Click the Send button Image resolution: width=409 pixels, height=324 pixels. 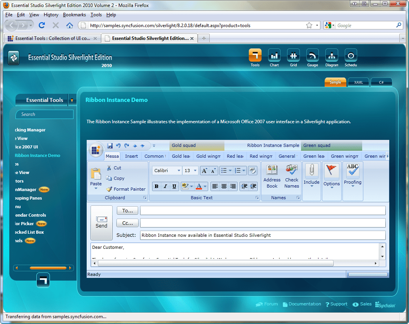(x=101, y=223)
